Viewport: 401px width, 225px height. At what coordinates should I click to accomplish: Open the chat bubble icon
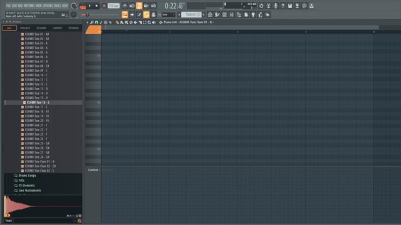[305, 6]
